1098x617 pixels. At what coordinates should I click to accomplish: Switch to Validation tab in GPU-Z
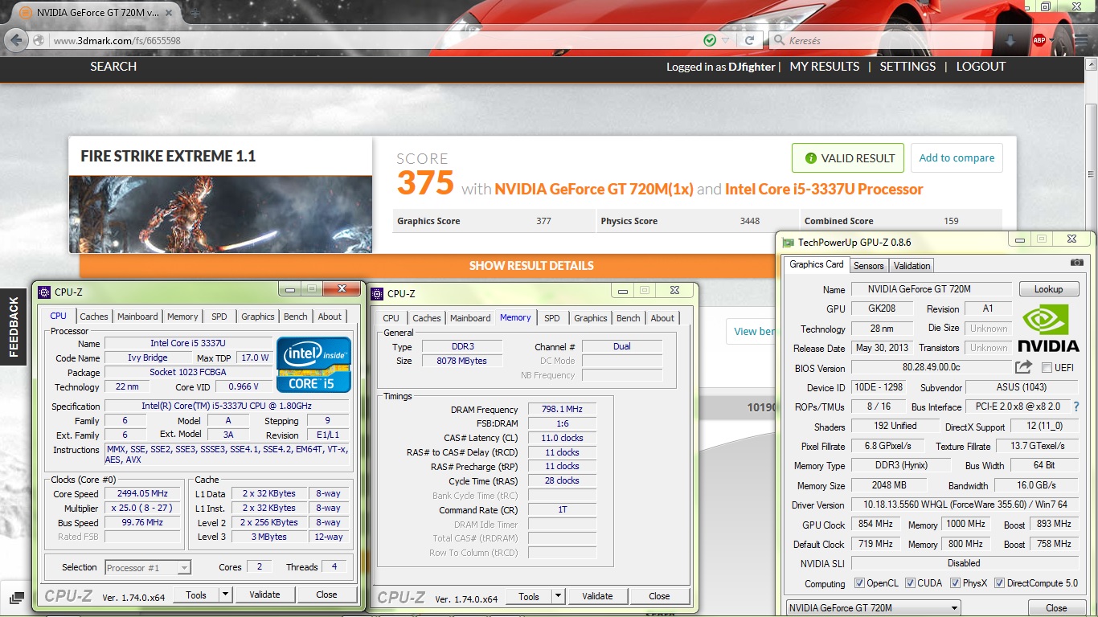coord(912,265)
